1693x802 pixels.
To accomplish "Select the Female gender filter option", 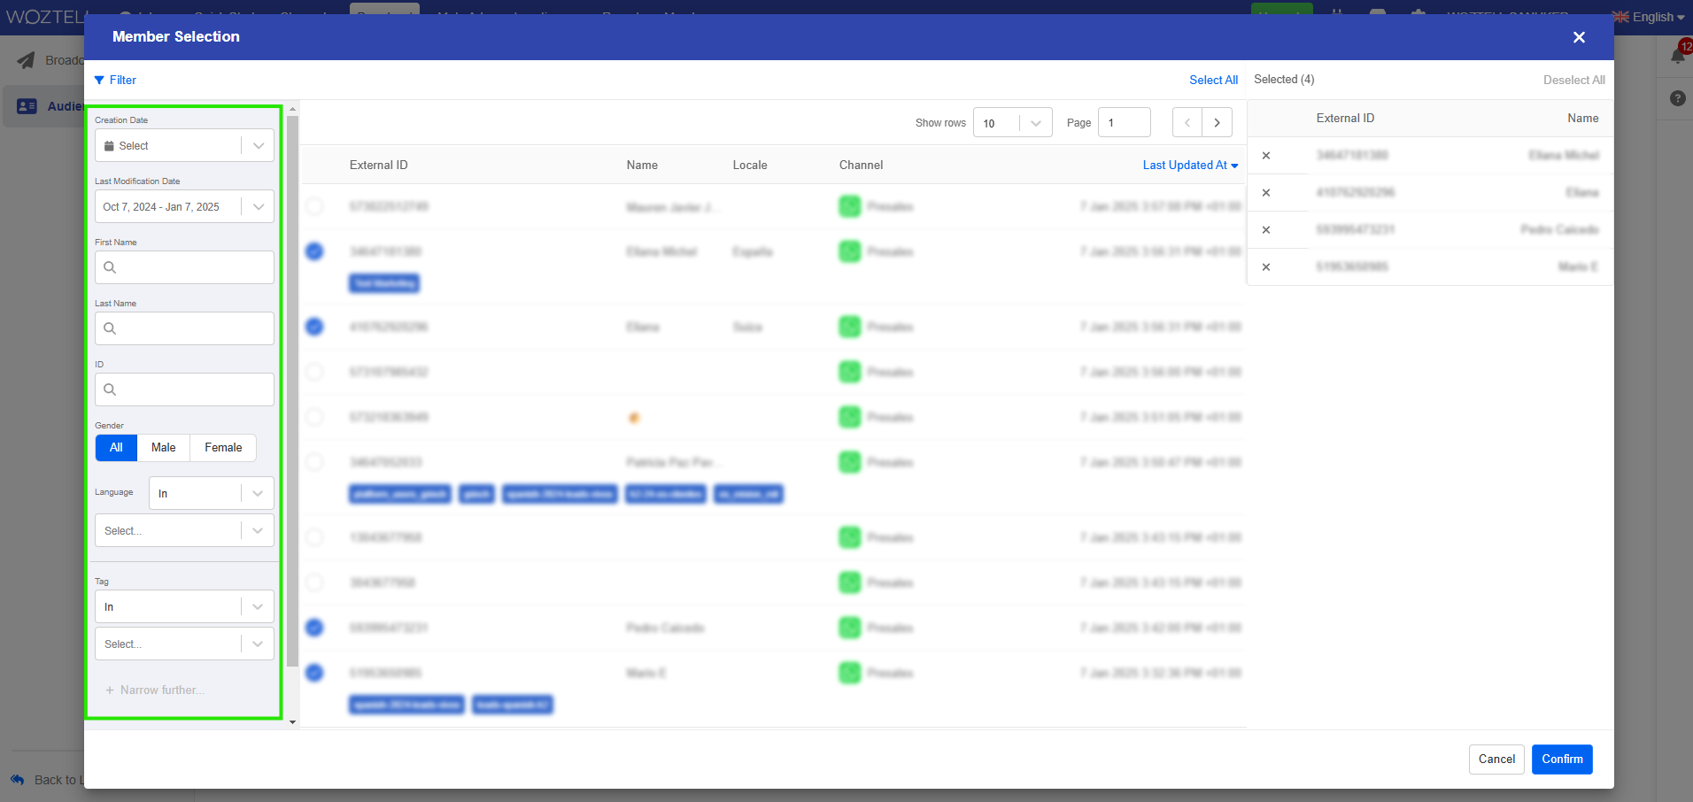I will pyautogui.click(x=222, y=447).
